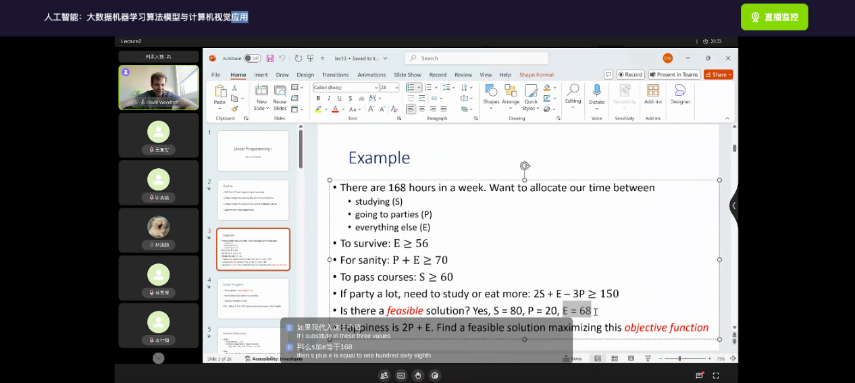
Task: Switch to Slide Sorter view
Action: [615, 359]
